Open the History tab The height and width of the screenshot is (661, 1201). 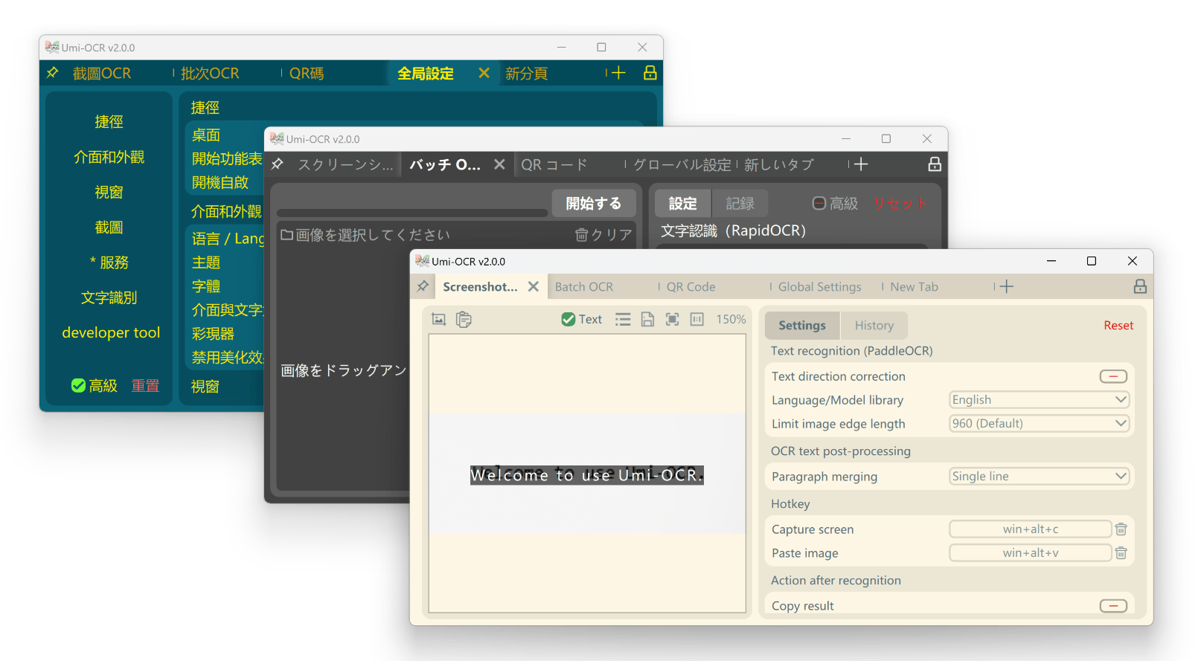coord(874,326)
